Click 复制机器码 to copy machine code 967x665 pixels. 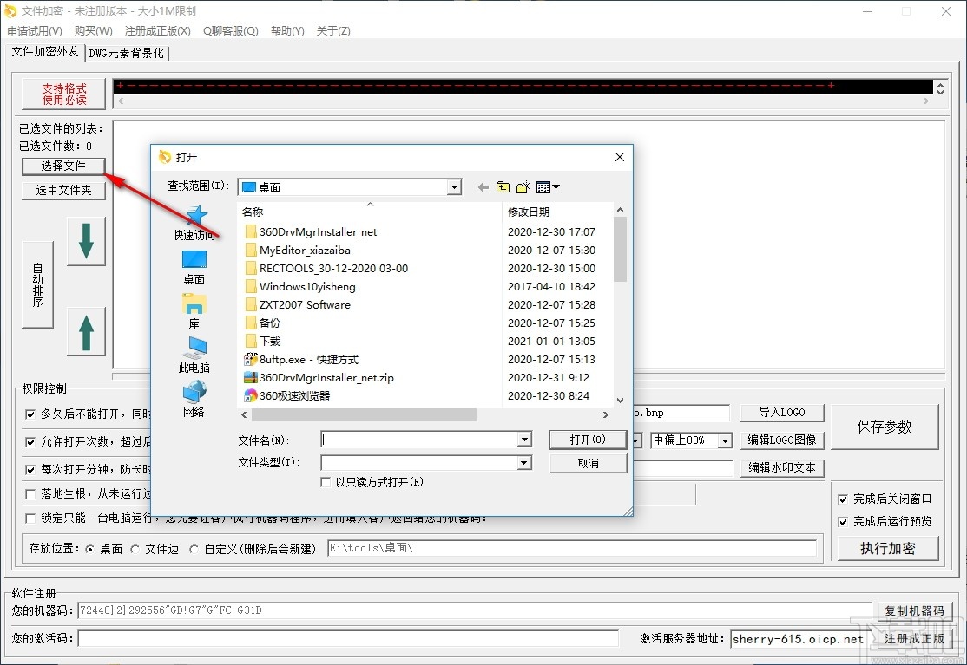pos(916,611)
